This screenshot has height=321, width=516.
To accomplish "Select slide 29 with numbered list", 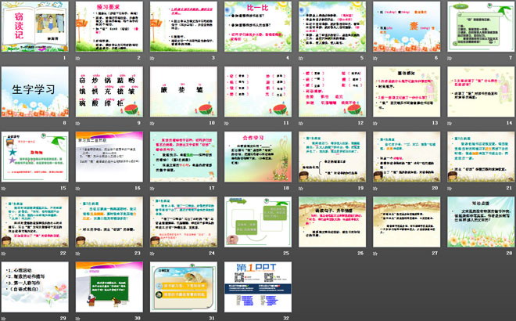I will tap(35, 290).
